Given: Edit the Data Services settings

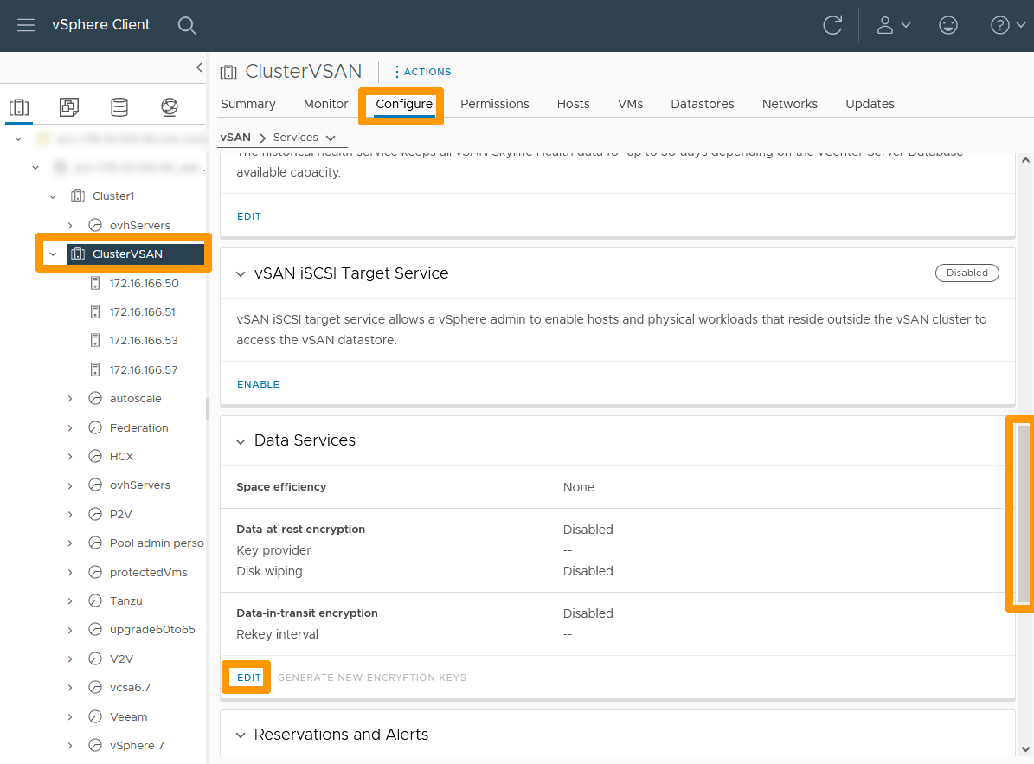Looking at the screenshot, I should coord(246,677).
